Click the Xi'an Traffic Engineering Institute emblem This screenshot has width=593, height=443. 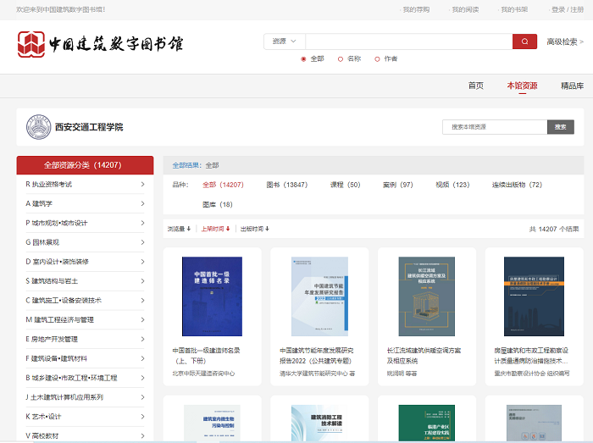tap(38, 127)
